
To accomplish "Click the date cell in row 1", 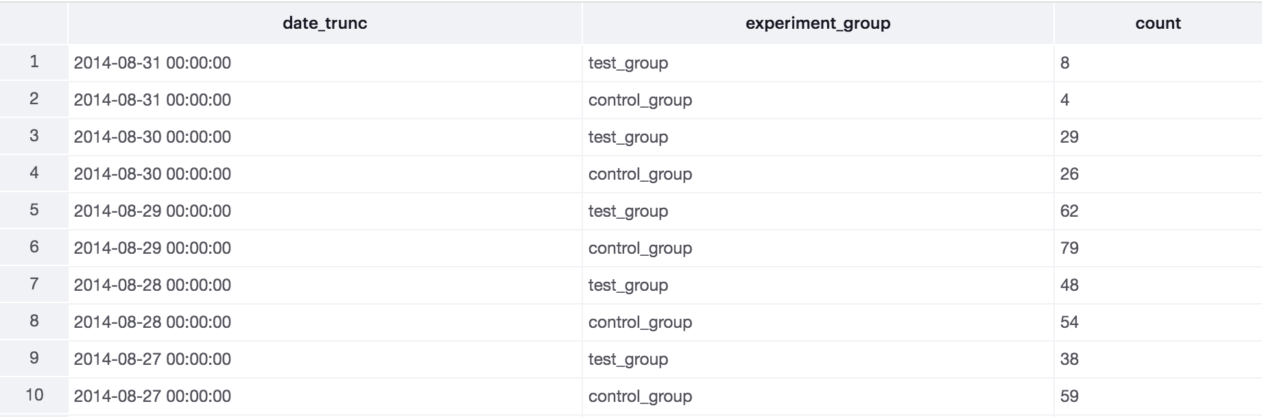I will click(152, 63).
